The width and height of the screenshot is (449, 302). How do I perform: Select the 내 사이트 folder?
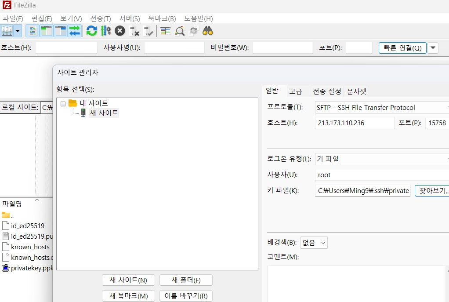pos(94,103)
